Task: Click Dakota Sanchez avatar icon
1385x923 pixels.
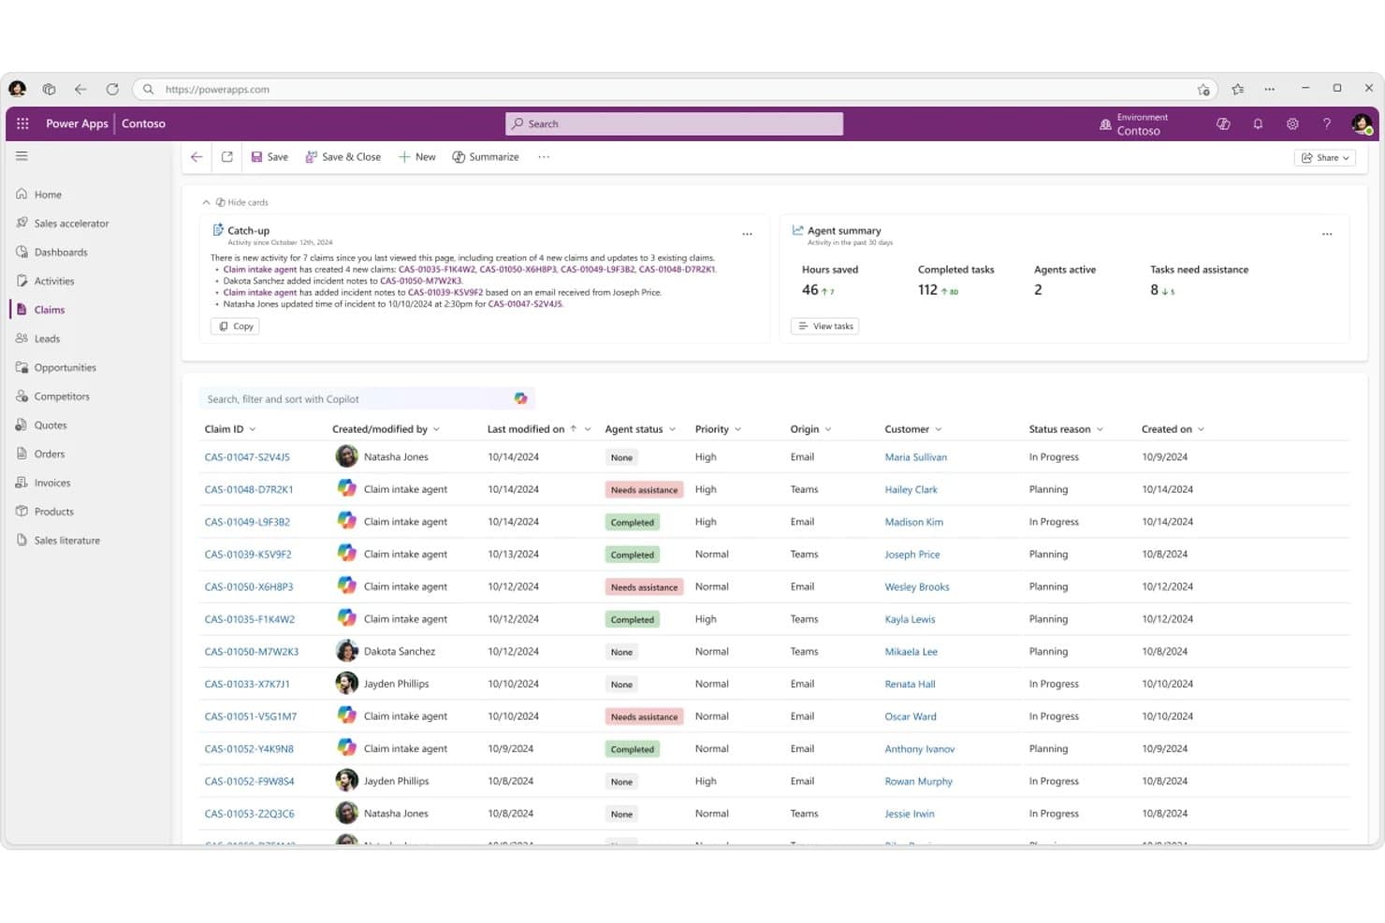Action: click(346, 651)
